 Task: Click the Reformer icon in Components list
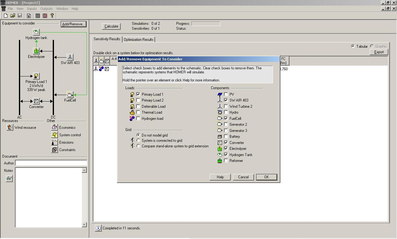click(220, 161)
